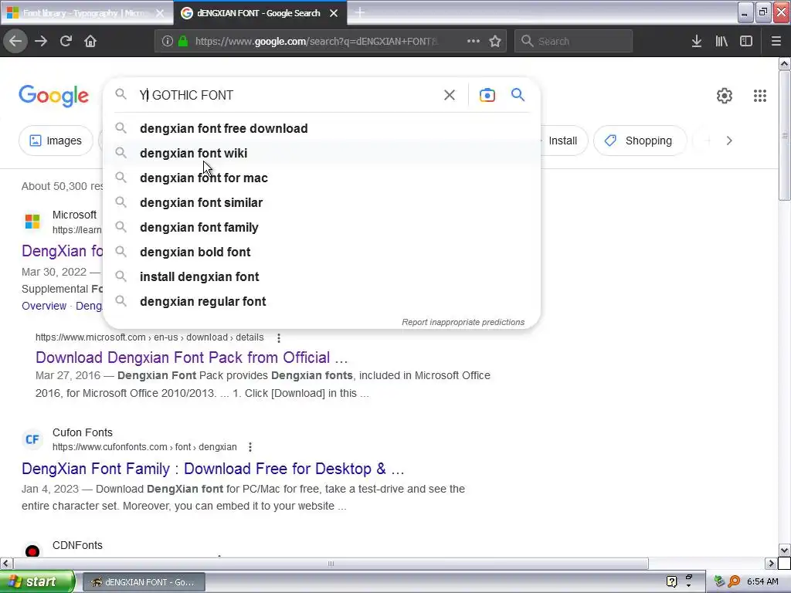The image size is (791, 593).
Task: Choose suggestion dengxian font family
Action: [321, 228]
